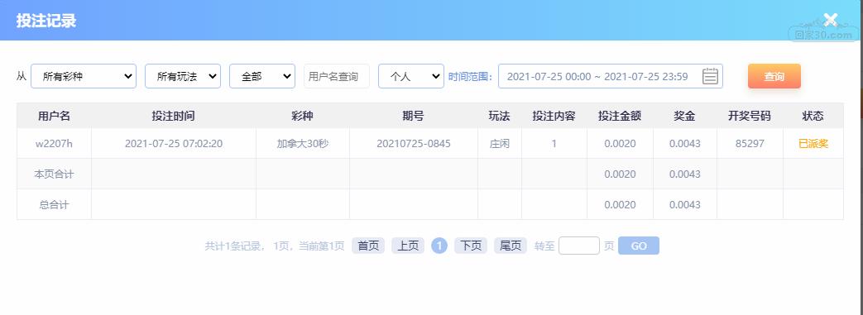Click the 总合计 row label
The width and height of the screenshot is (863, 315).
(x=54, y=205)
